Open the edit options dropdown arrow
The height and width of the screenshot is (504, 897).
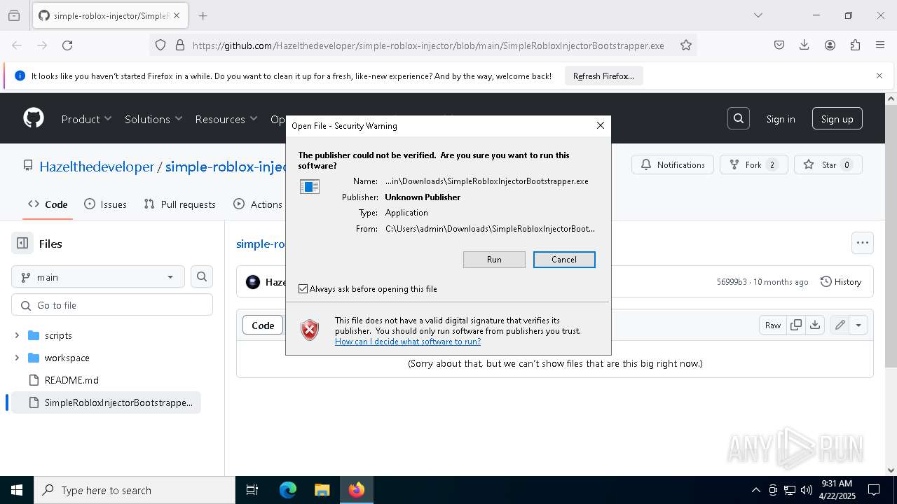point(858,325)
